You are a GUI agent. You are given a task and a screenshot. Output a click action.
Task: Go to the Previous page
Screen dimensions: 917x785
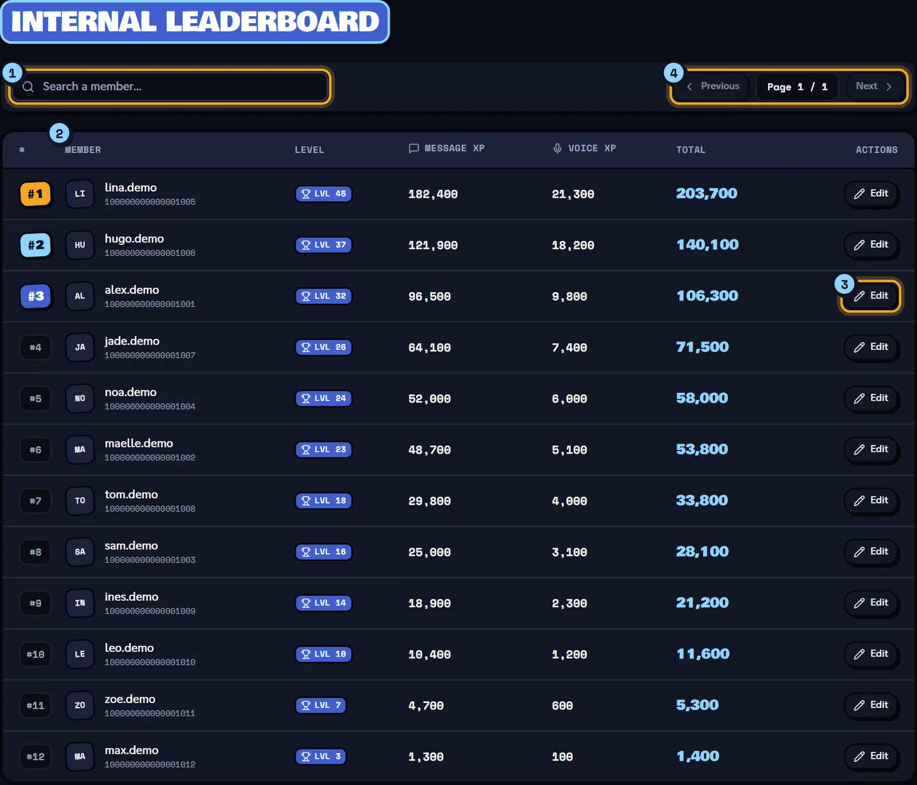point(713,86)
